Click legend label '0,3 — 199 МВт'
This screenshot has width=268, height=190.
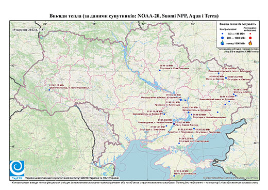[x=237, y=34]
